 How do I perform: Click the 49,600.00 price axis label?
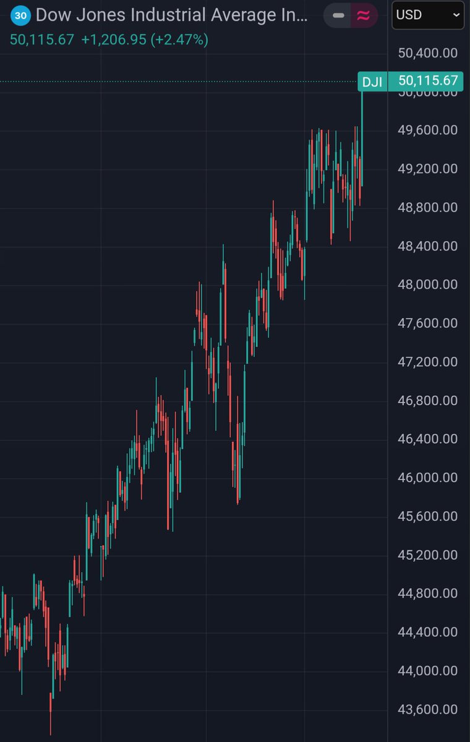pyautogui.click(x=428, y=130)
